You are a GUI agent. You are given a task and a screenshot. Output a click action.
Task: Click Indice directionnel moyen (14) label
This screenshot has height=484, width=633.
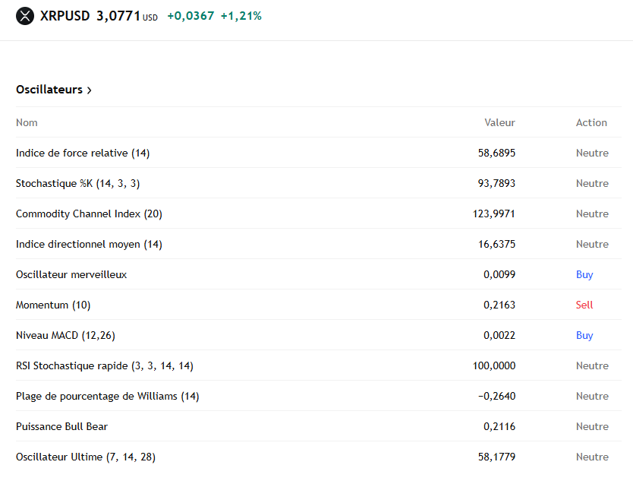[89, 244]
